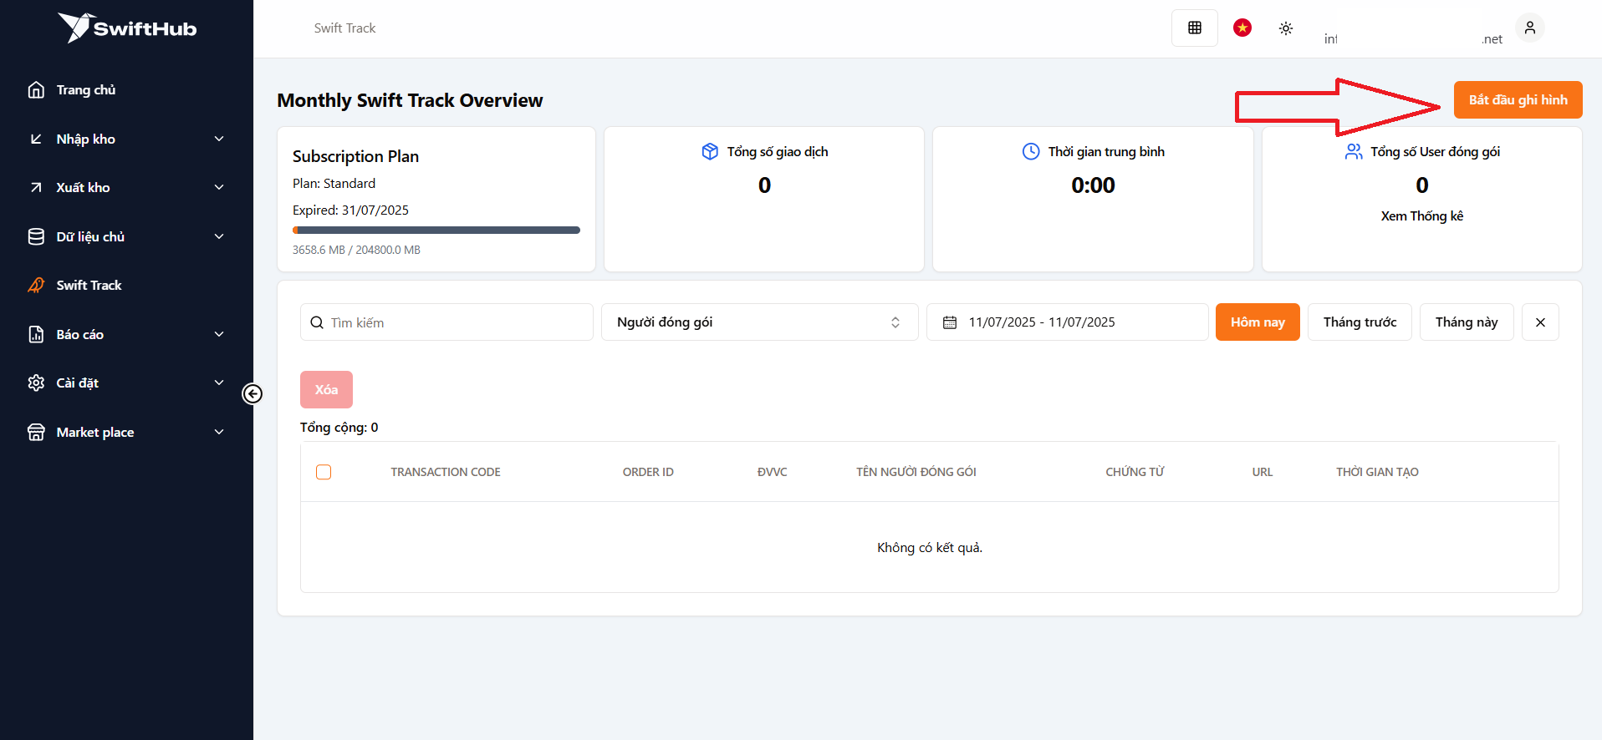Click the search magnifier icon
Image resolution: width=1602 pixels, height=740 pixels.
point(317,322)
